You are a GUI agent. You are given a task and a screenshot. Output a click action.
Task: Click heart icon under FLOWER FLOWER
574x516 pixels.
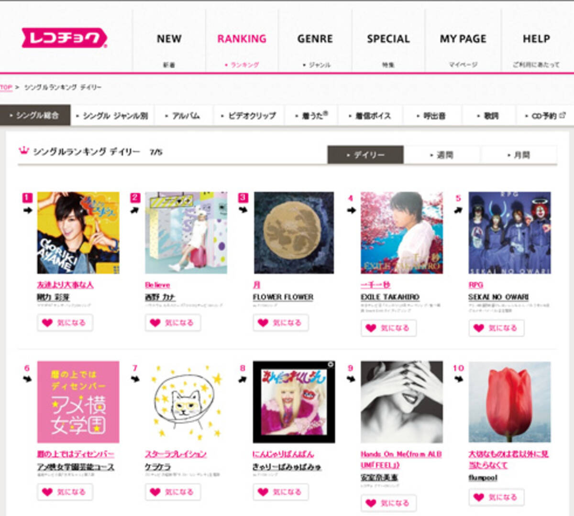tap(263, 322)
